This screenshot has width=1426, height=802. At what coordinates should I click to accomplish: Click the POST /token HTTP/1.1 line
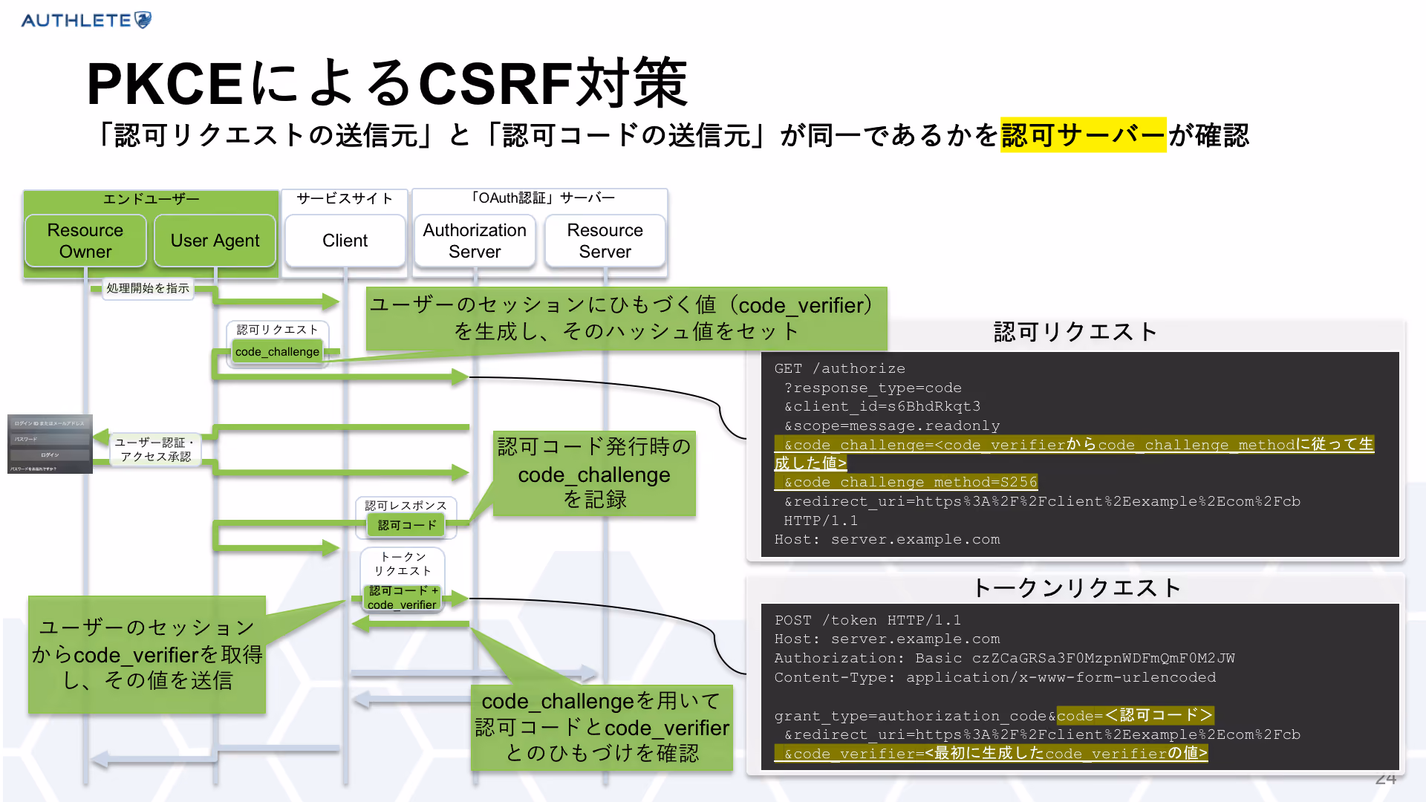(867, 620)
